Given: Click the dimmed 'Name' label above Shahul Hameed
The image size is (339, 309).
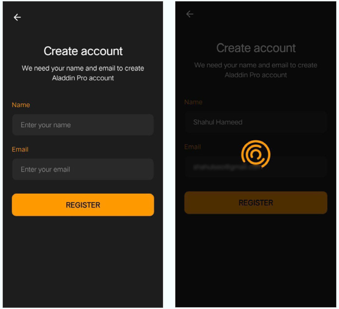Looking at the screenshot, I should [193, 102].
